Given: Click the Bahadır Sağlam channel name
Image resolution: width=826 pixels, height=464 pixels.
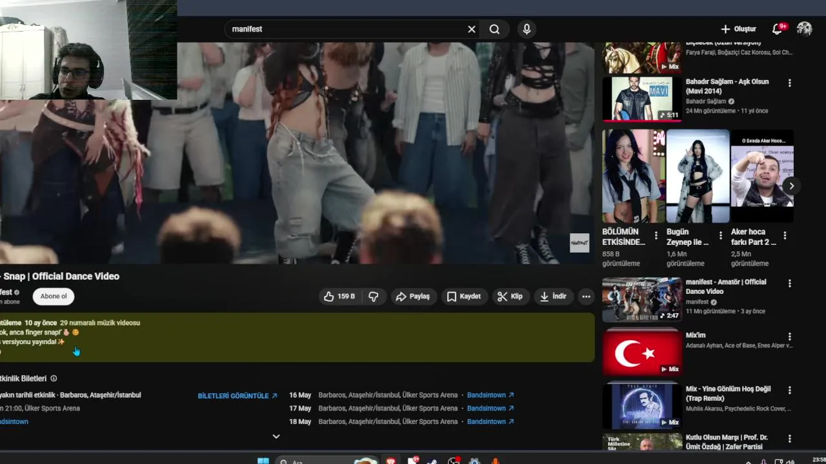Looking at the screenshot, I should (x=706, y=101).
